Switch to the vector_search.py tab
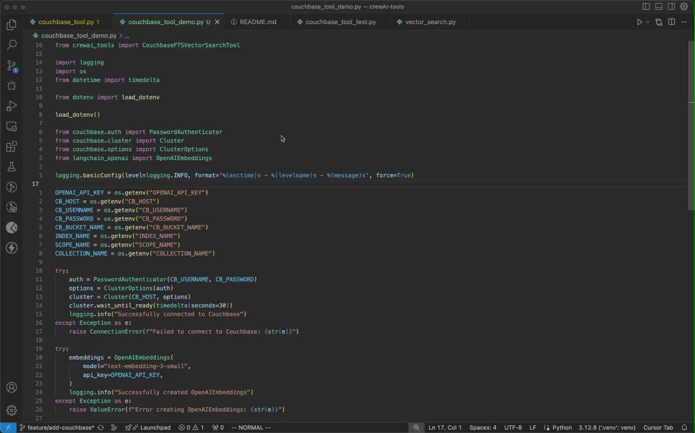This screenshot has width=695, height=433. [430, 22]
